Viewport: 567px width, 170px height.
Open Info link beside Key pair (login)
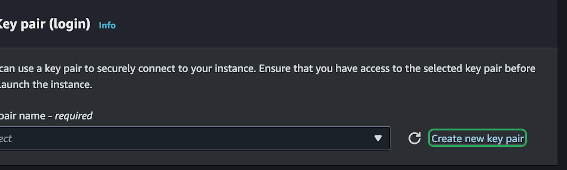click(x=107, y=25)
